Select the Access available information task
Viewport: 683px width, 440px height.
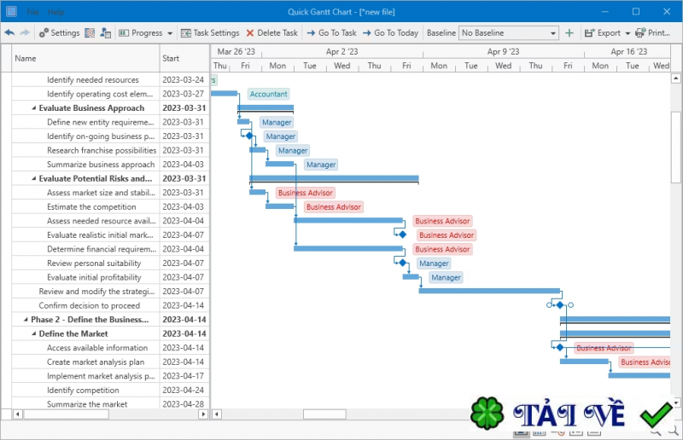(97, 348)
